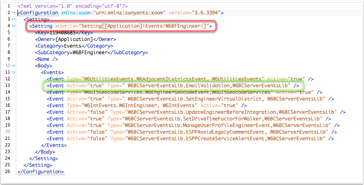This screenshot has height=185, width=364.
Task: Click the closing Configuration tag
Action: tap(41, 171)
